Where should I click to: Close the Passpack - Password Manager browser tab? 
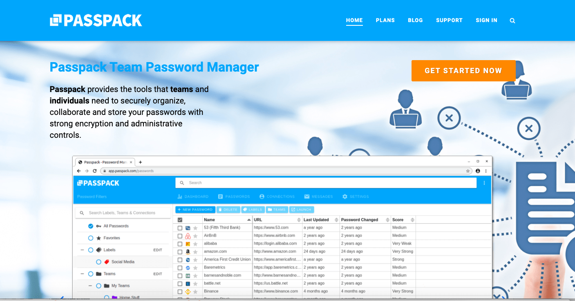tap(131, 162)
